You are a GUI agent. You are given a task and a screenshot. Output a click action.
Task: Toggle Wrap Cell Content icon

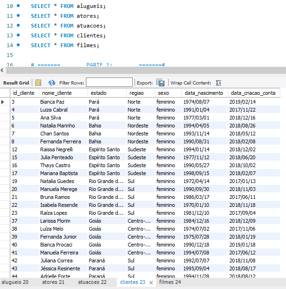(218, 83)
